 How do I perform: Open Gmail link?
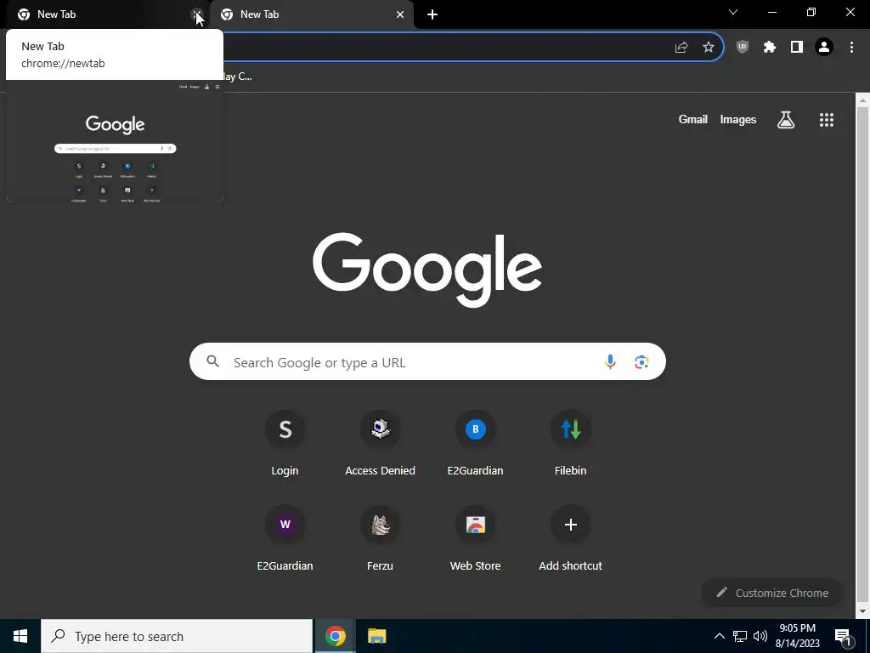[x=692, y=119]
